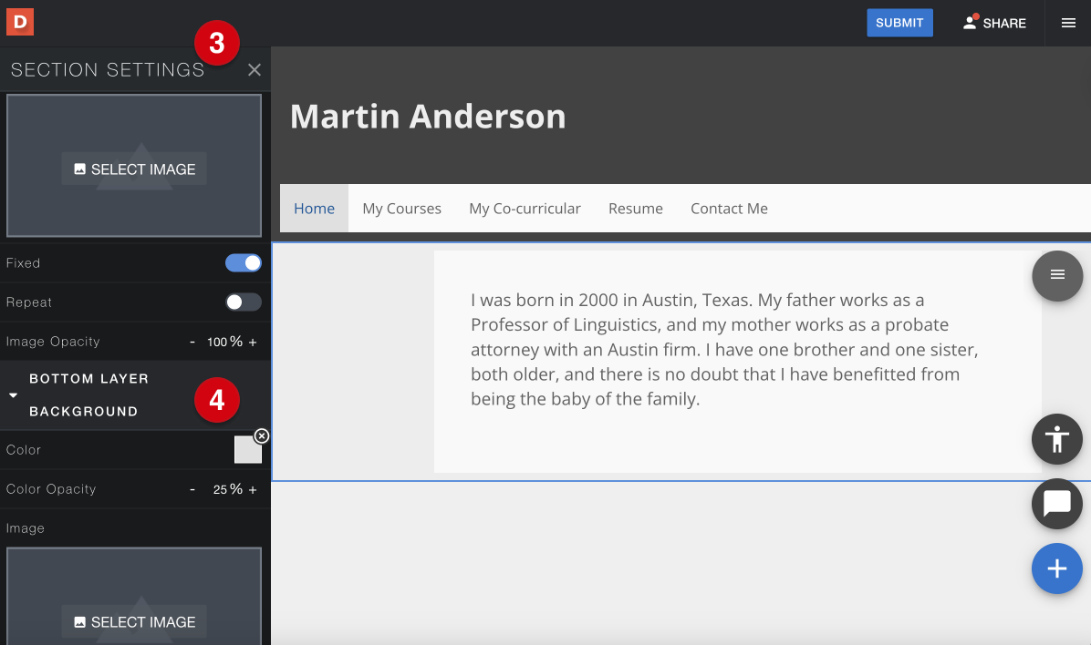The image size is (1091, 645).
Task: Increase Image Opacity with the plus button
Action: [253, 342]
